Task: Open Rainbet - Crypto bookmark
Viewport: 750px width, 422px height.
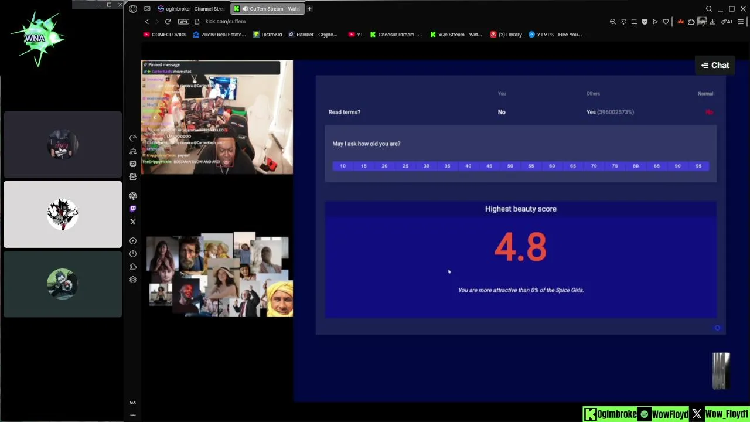Action: (x=313, y=35)
